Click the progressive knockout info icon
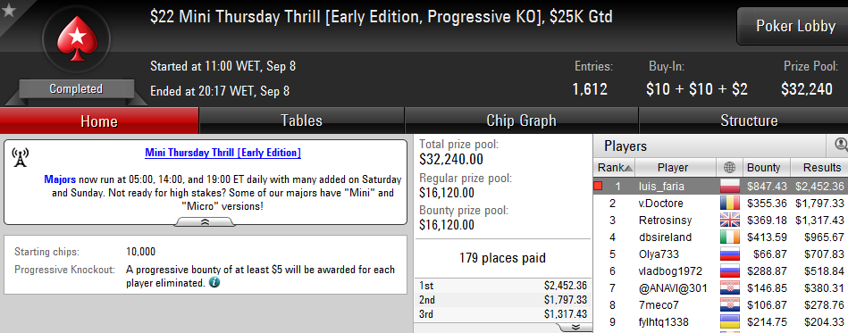Screen dimensions: 848x333 pos(214,283)
